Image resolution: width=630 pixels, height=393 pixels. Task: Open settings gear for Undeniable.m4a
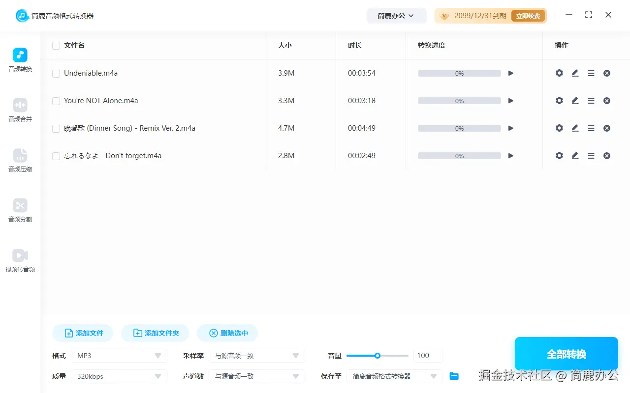tap(559, 73)
